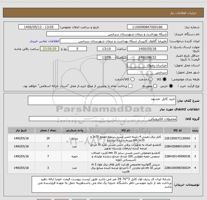Click the deadline time field 13:10
The image size is (207, 200).
(x=106, y=49)
